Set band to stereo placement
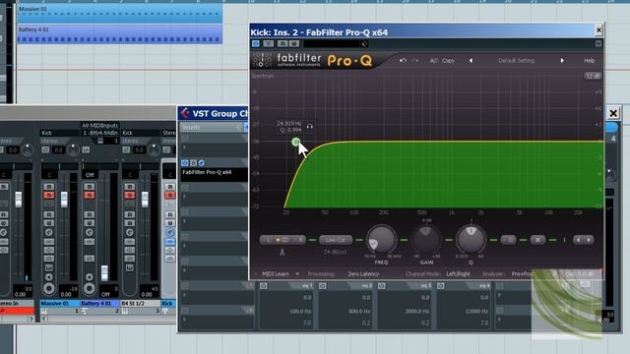This screenshot has height=354, width=630. [283, 240]
